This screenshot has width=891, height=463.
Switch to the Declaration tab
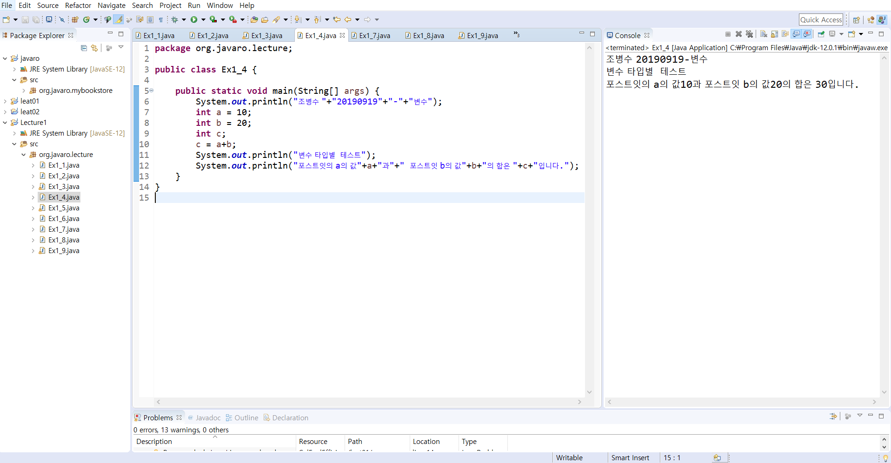pos(286,418)
